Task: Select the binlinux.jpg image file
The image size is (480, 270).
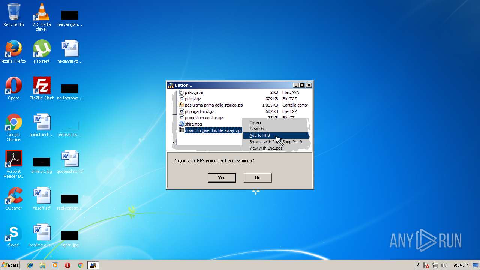Action: (41, 165)
